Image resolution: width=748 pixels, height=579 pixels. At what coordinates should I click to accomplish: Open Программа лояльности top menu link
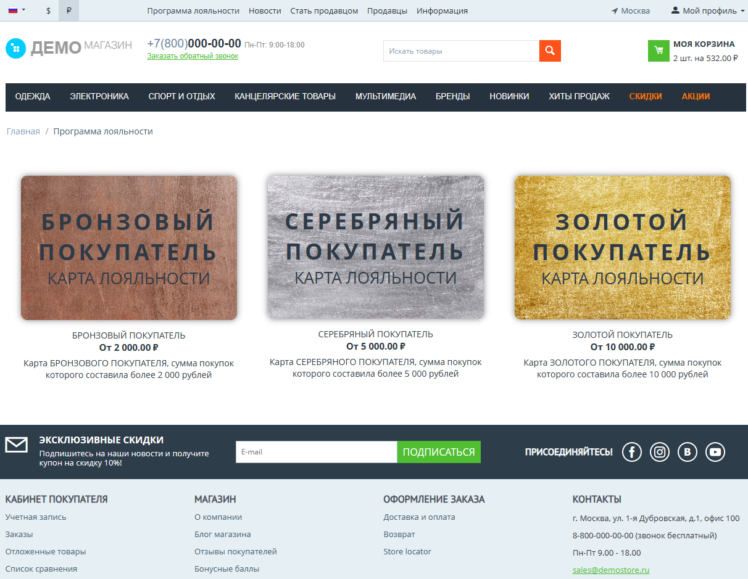tap(193, 10)
